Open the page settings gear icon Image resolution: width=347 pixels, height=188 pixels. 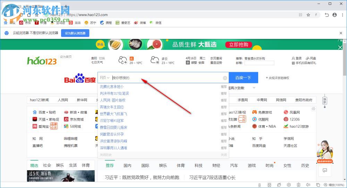pyautogui.click(x=313, y=109)
